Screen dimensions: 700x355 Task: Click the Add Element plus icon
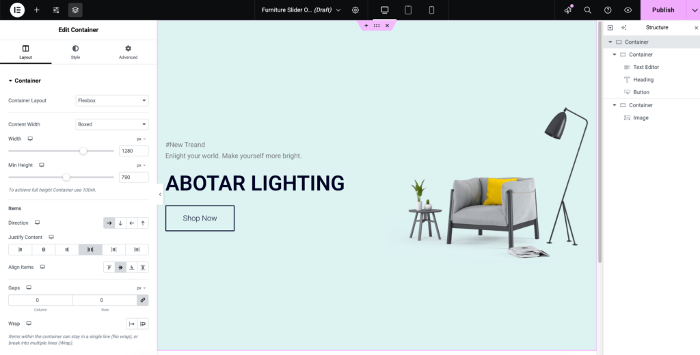pos(37,10)
